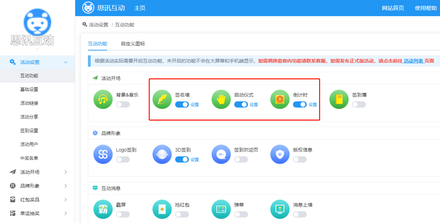
Task: Expand the 红包奖品 sidebar chevron
Action: (66, 200)
